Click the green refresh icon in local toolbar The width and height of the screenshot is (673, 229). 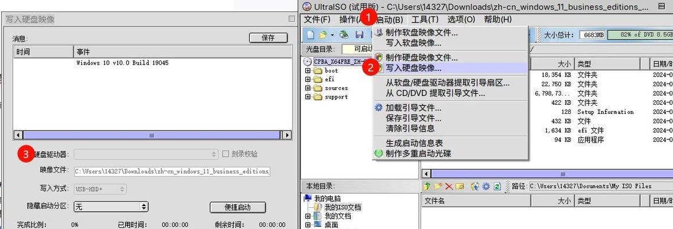tap(497, 186)
